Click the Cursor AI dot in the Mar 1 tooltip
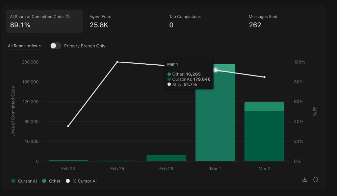Screen dimensions: 337x196 [x=169, y=79]
